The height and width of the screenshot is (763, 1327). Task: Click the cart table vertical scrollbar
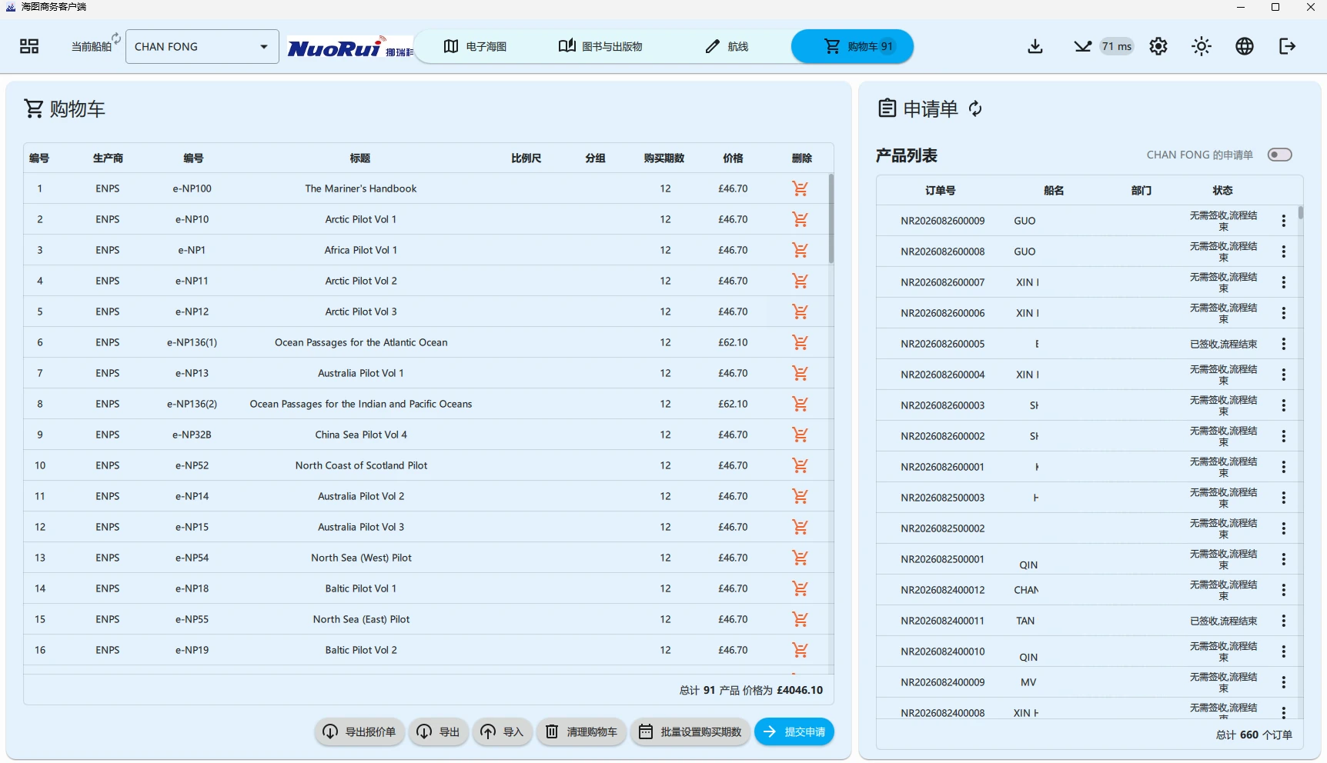(831, 219)
